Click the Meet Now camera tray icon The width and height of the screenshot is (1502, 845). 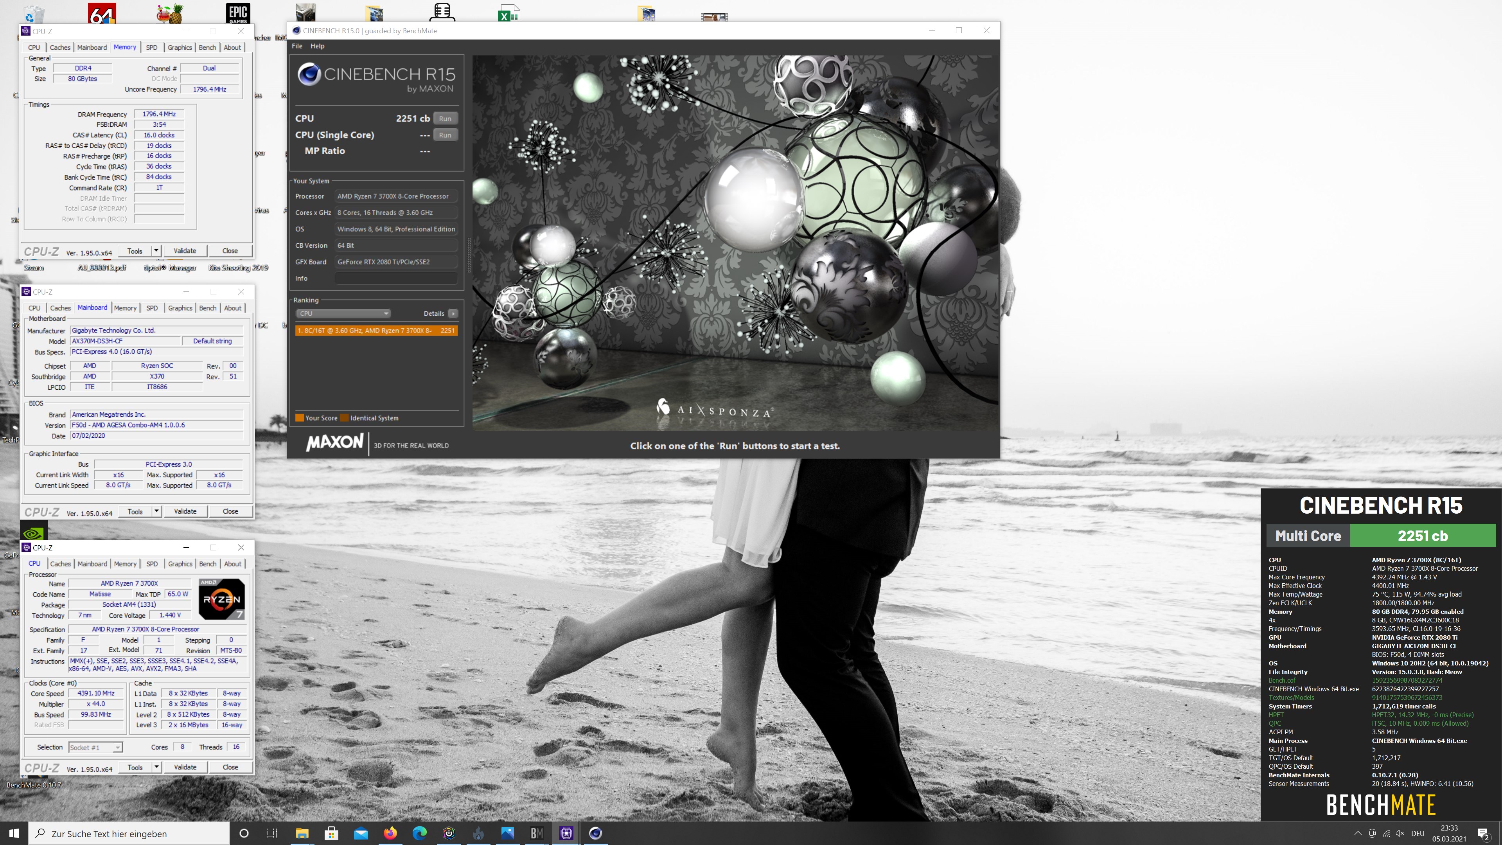(1372, 833)
